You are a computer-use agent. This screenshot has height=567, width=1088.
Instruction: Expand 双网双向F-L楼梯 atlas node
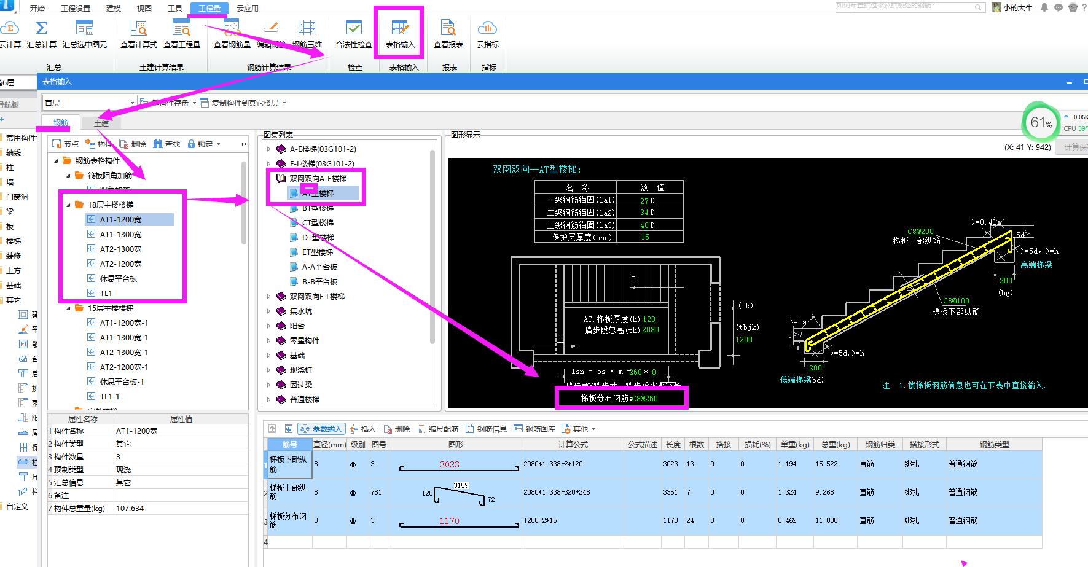coord(268,296)
